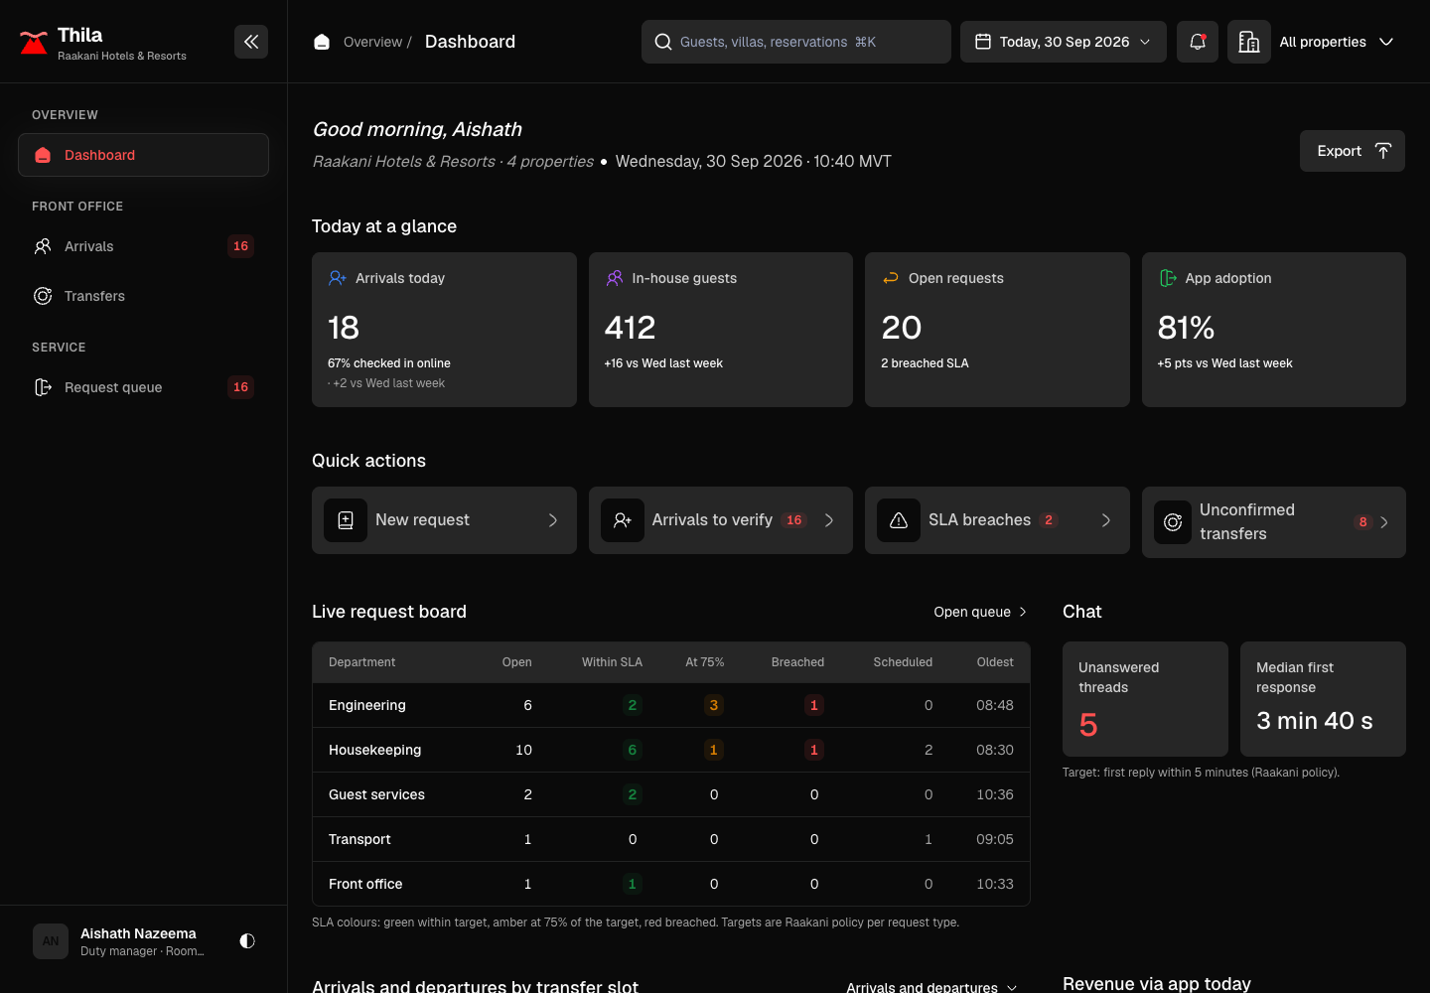This screenshot has width=1430, height=993.
Task: Click the Export button
Action: (1353, 151)
